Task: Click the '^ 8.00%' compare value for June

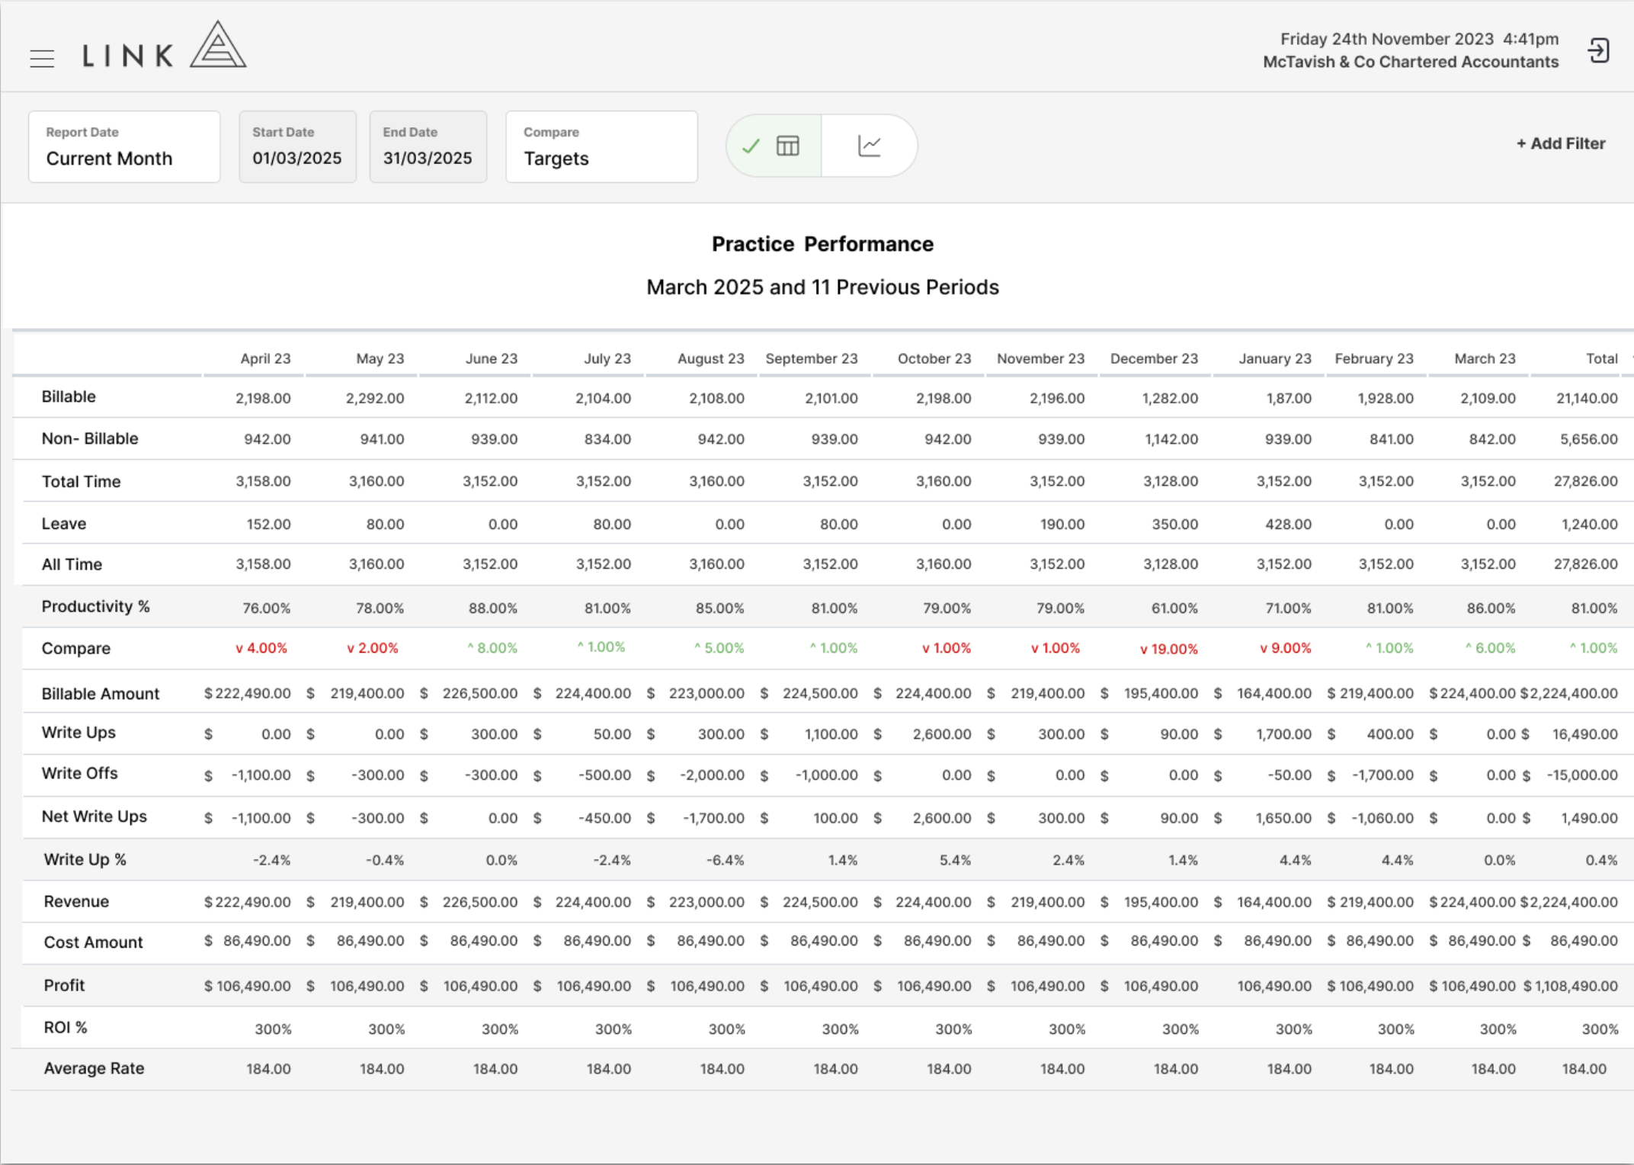Action: 492,648
